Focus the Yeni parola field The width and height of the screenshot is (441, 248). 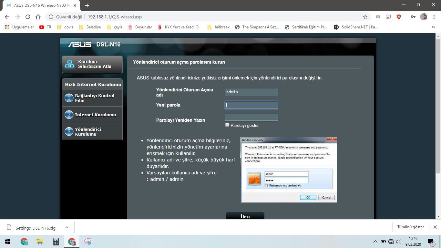tap(251, 105)
